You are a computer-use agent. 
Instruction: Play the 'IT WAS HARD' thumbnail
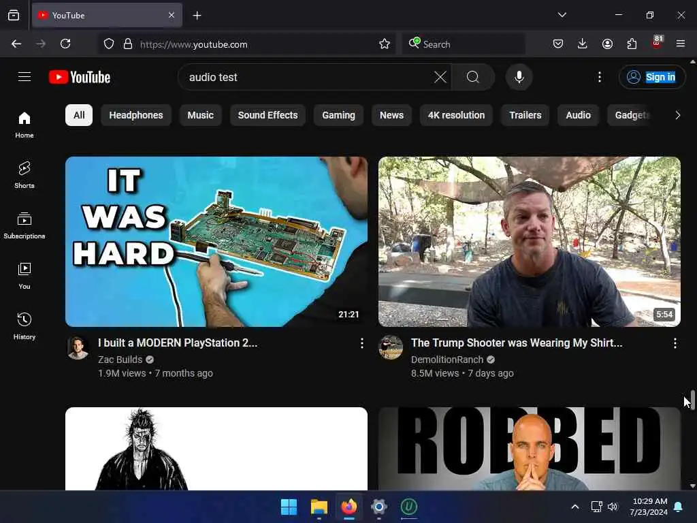coord(216,242)
